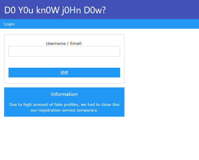Click the 'Username / Email:' label
Viewport: 199px width, 160px height.
(64, 43)
